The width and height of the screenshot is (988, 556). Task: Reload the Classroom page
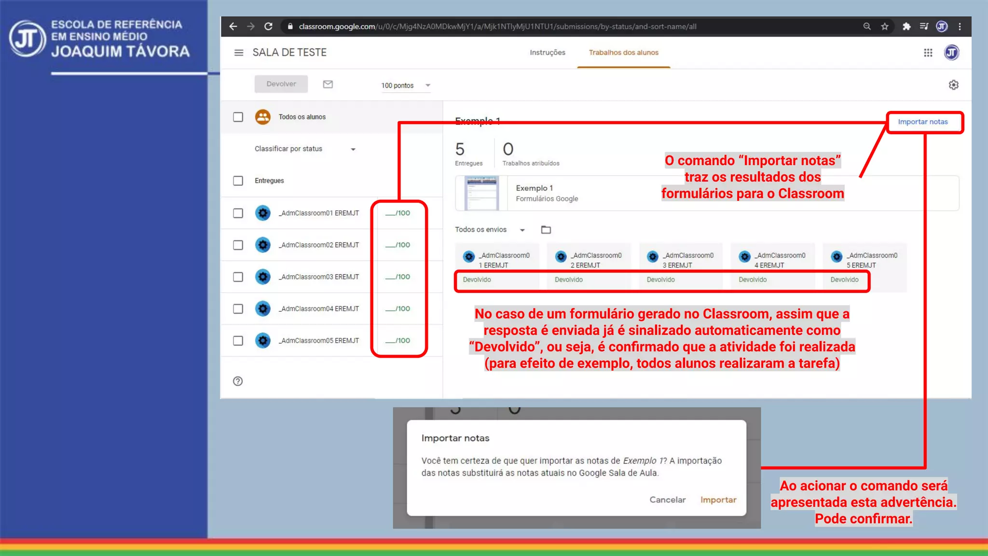tap(268, 27)
